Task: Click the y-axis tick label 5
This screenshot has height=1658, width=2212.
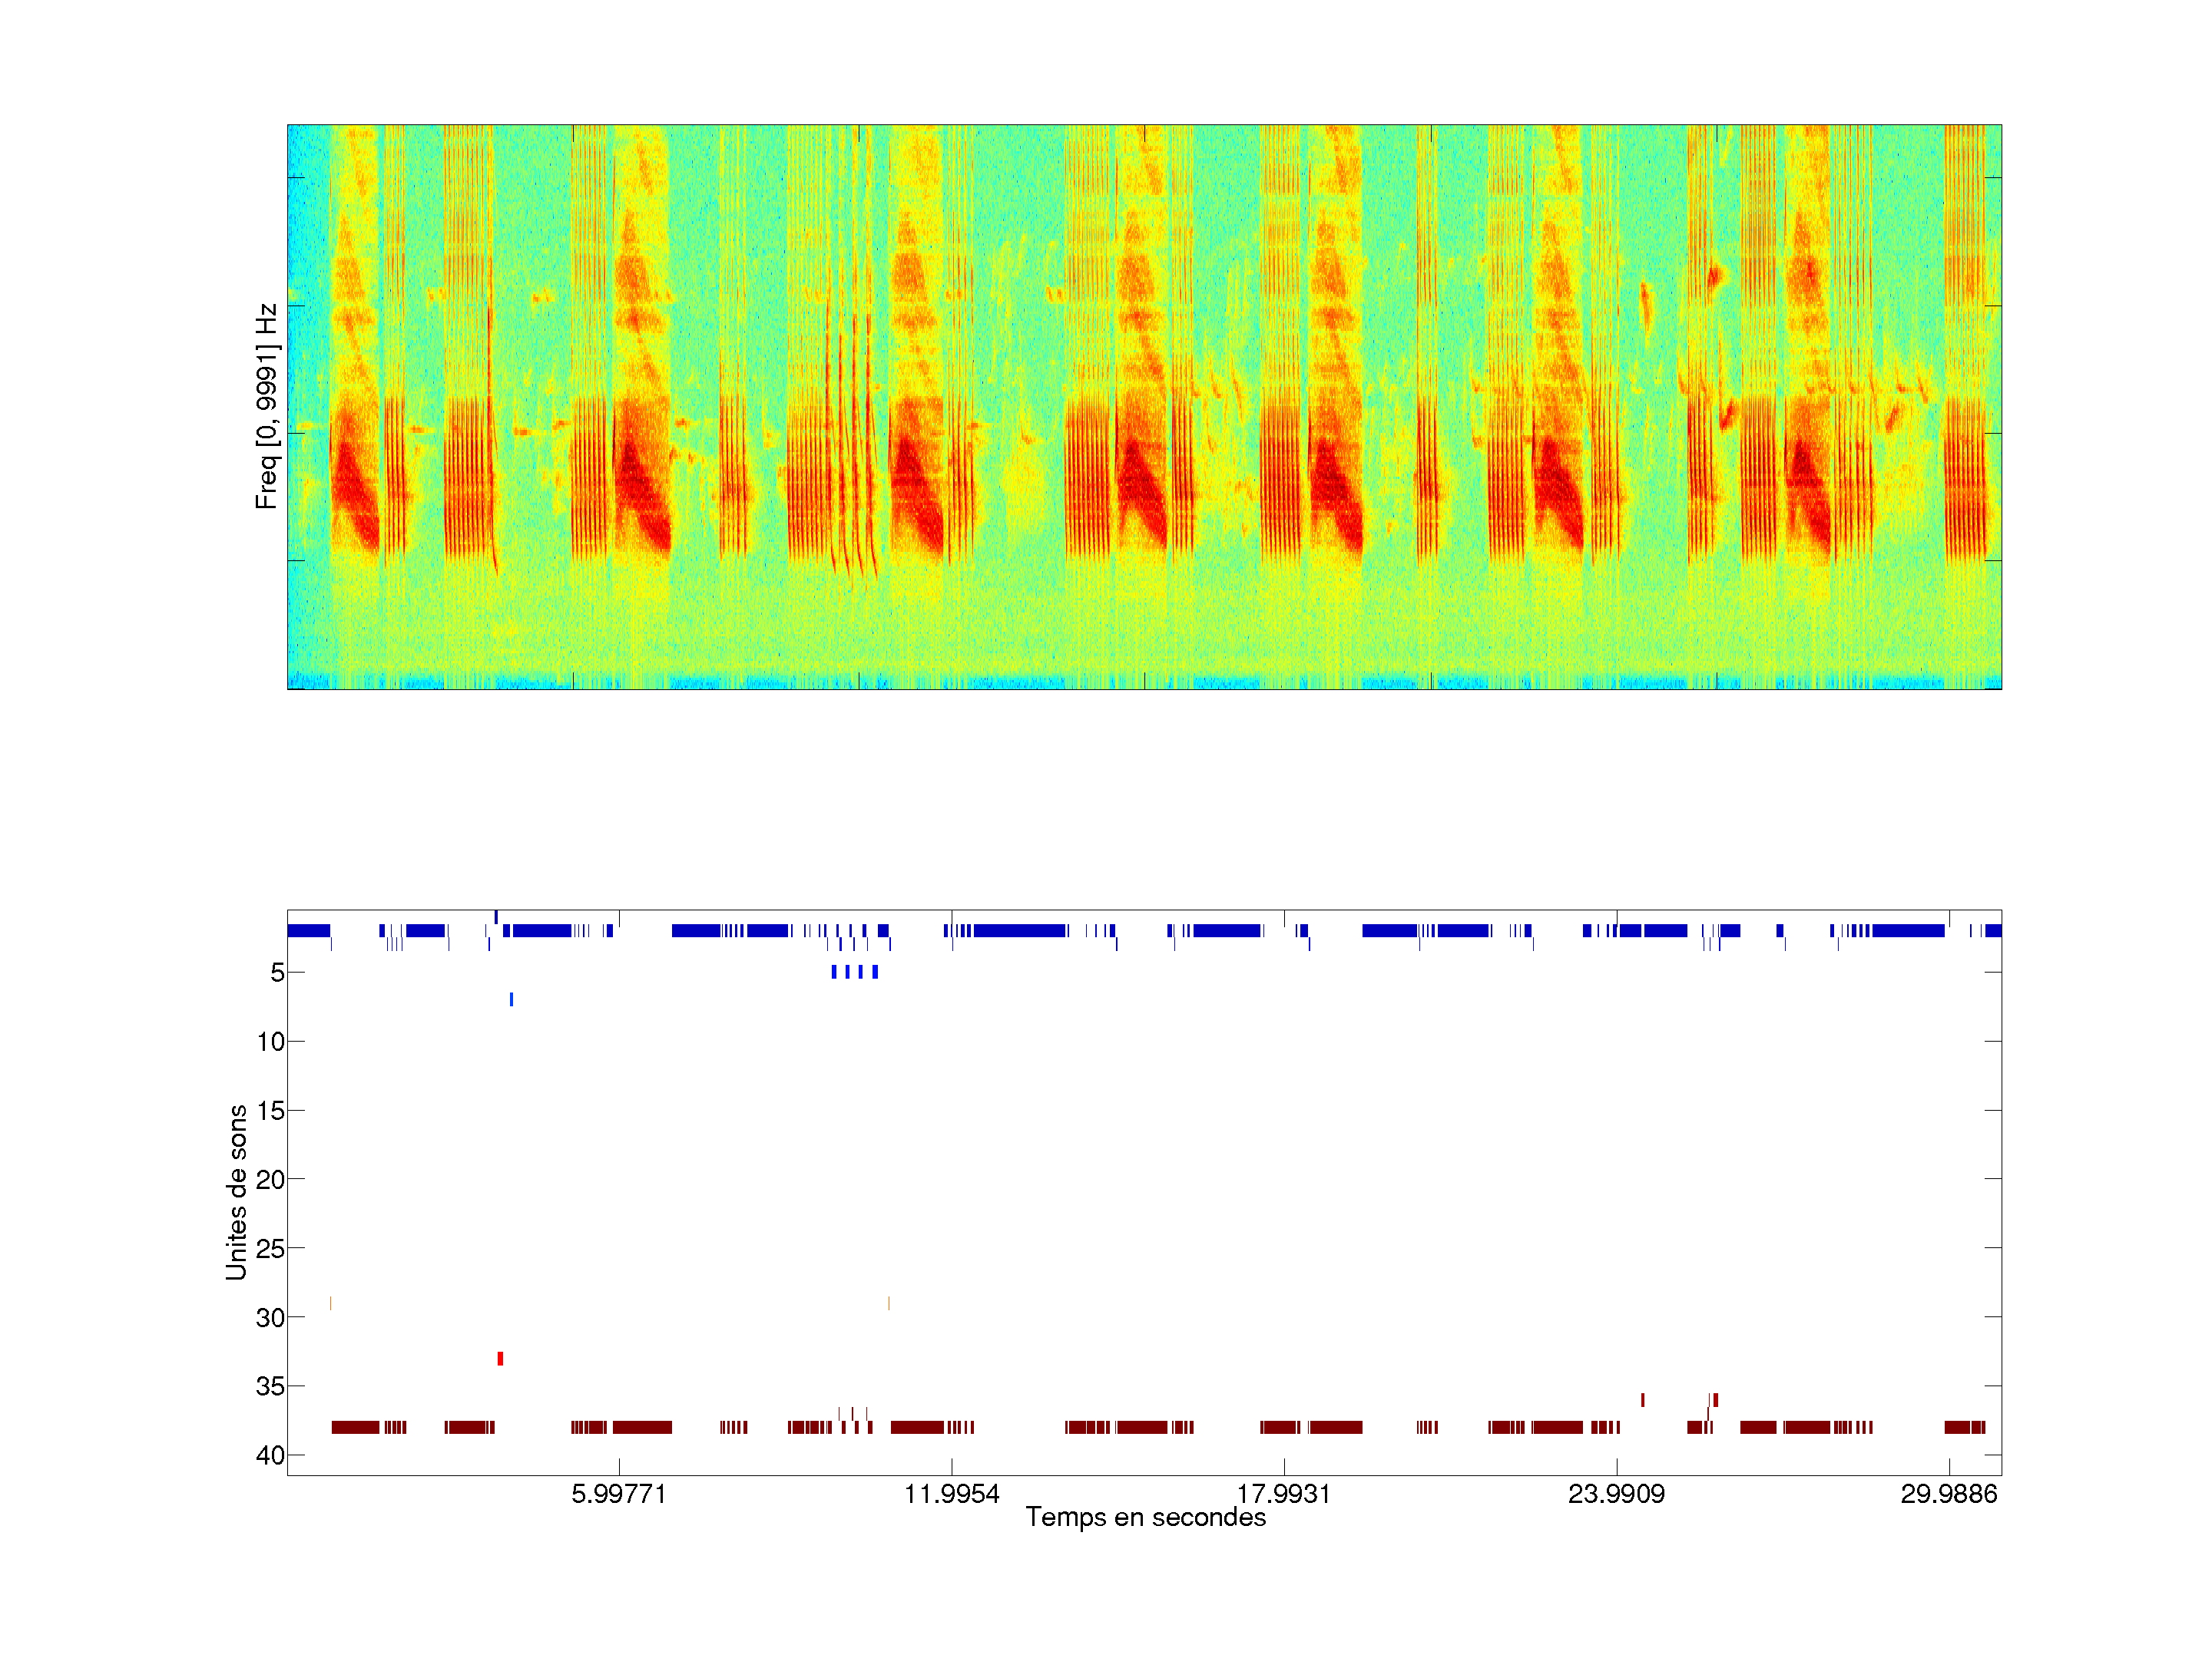Action: pyautogui.click(x=277, y=973)
